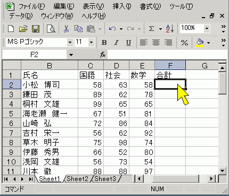
Task: Open a file with the Open folder icon
Action: (x=23, y=29)
